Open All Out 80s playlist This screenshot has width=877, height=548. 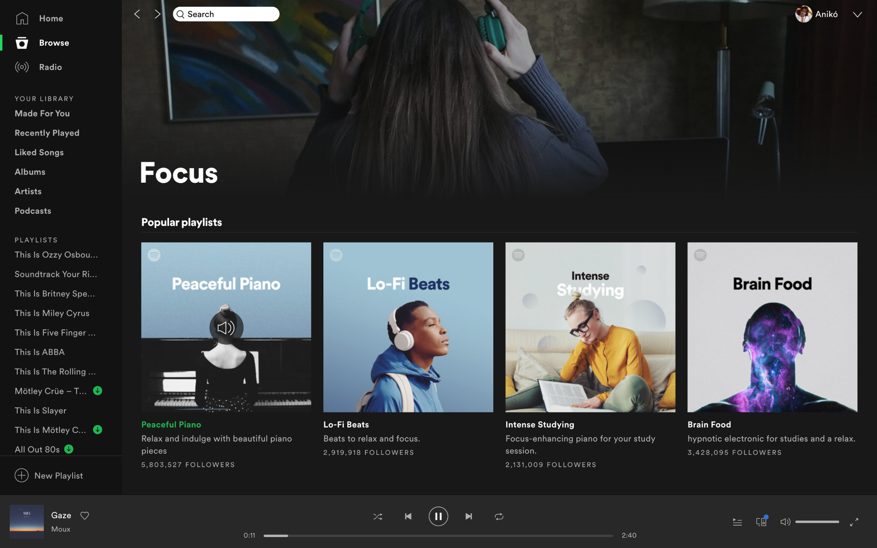pyautogui.click(x=37, y=449)
